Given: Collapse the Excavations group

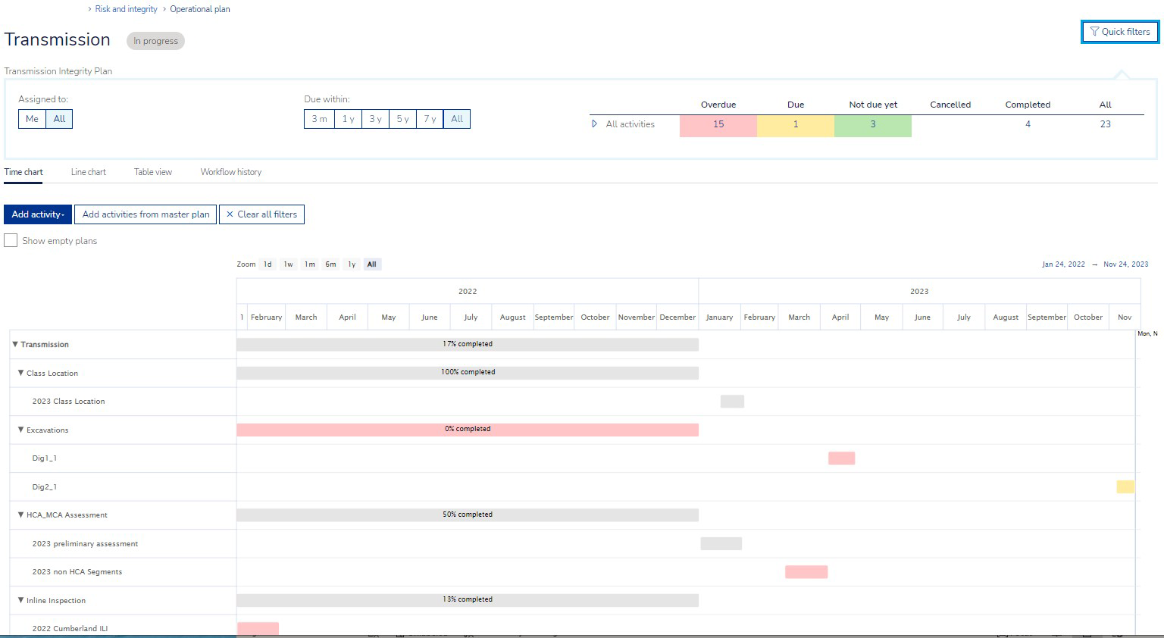Looking at the screenshot, I should (x=20, y=430).
